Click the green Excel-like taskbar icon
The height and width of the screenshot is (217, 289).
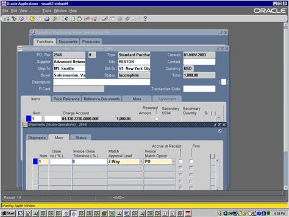point(112,213)
